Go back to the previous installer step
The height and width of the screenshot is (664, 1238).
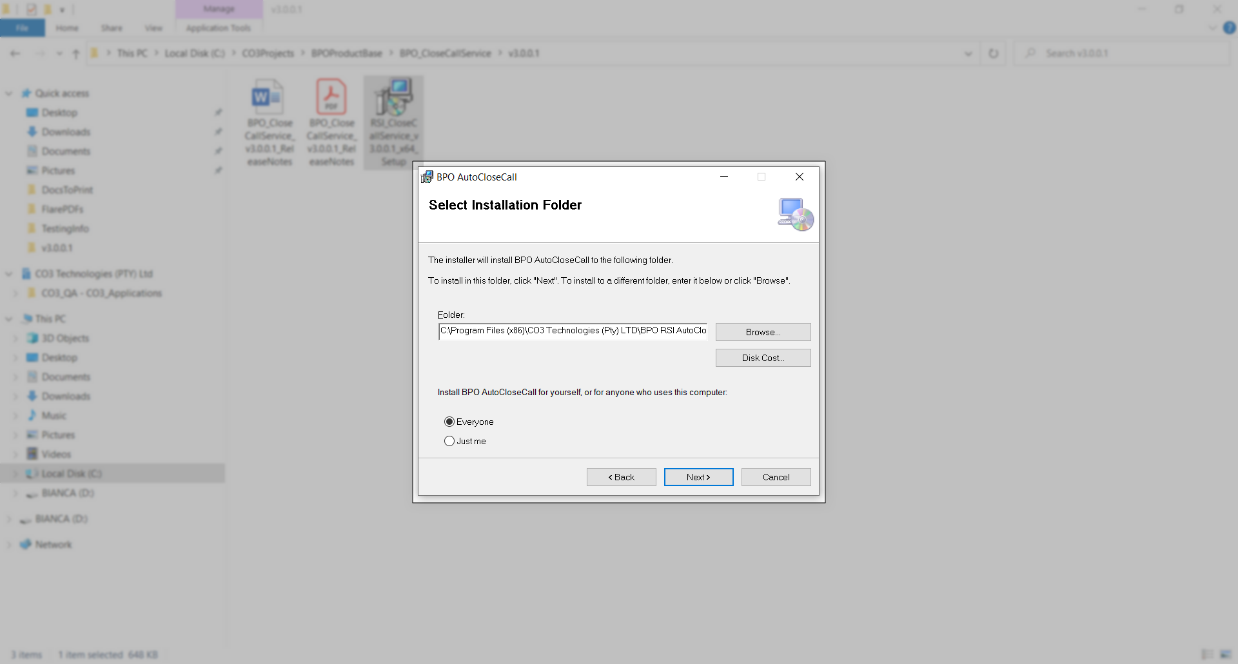pyautogui.click(x=622, y=477)
